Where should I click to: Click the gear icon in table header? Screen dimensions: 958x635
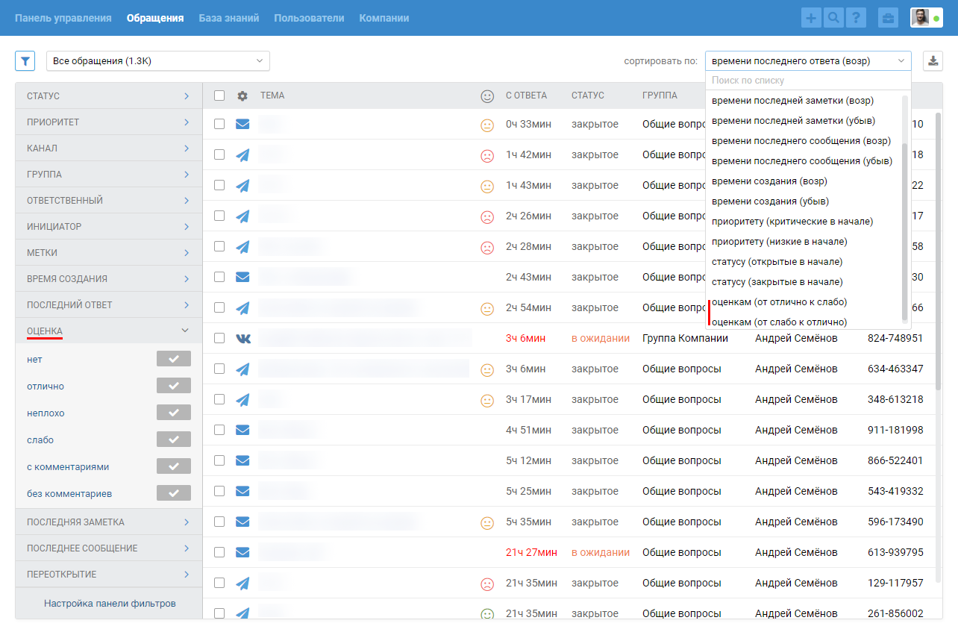pyautogui.click(x=242, y=96)
